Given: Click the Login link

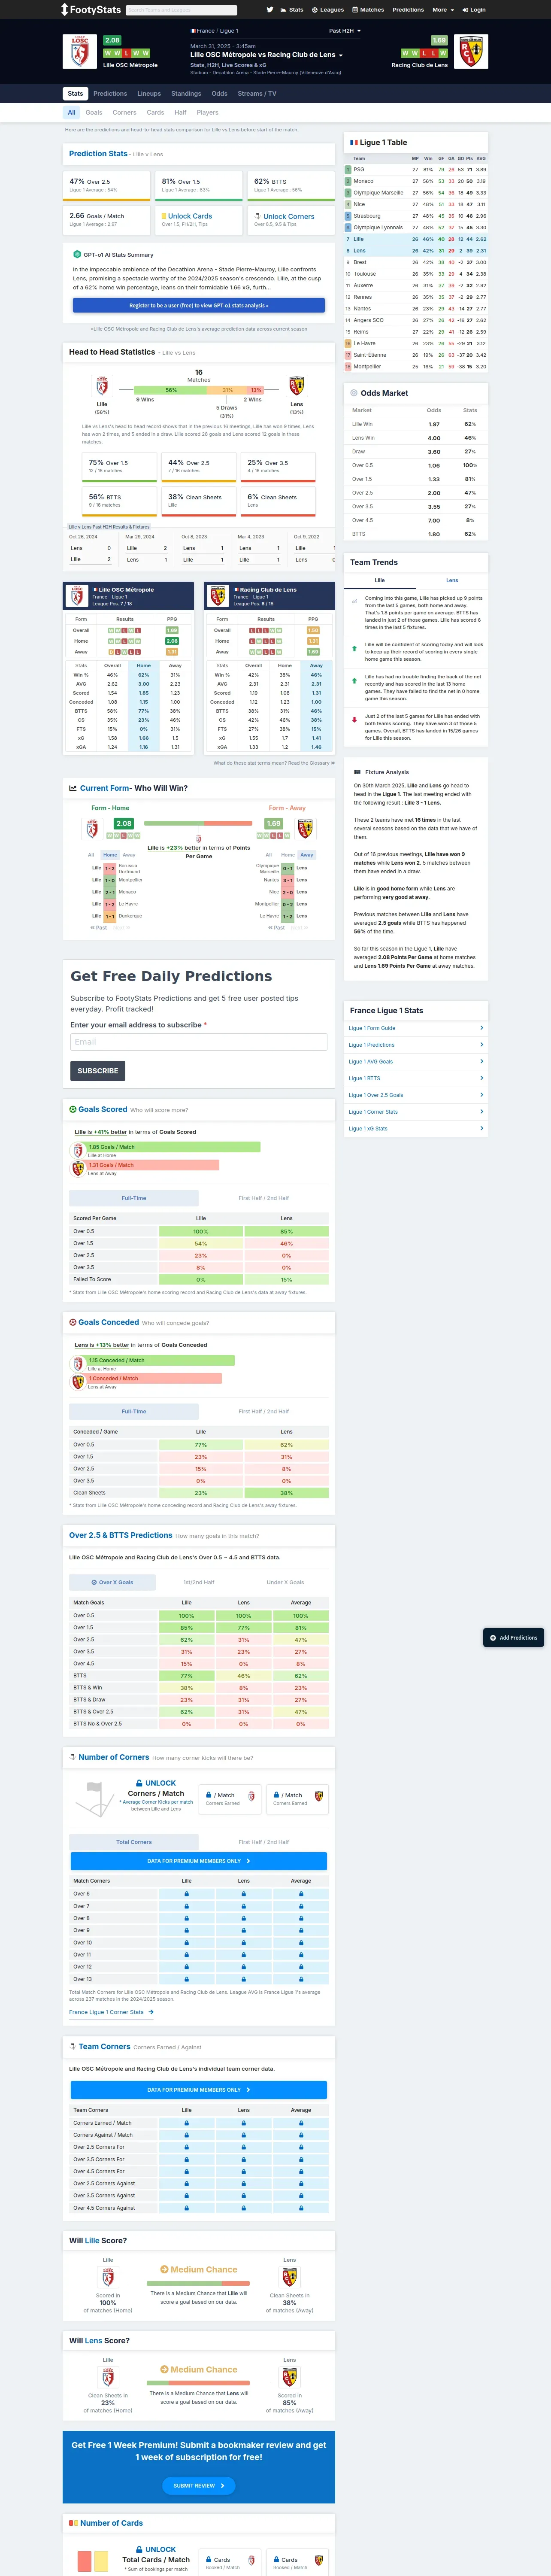Looking at the screenshot, I should click(x=474, y=10).
